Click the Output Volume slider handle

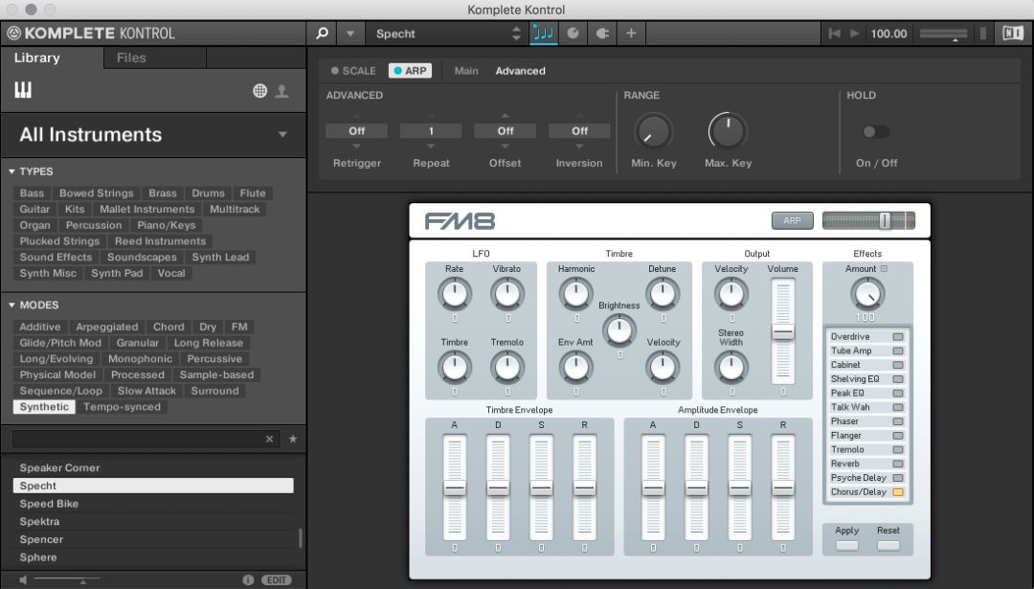782,331
